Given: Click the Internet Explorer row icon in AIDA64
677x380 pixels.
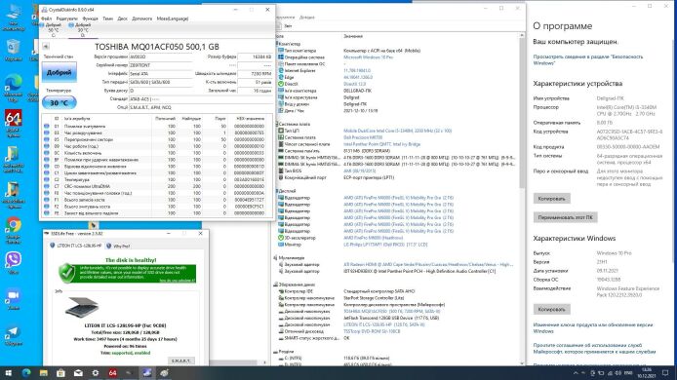Looking at the screenshot, I should click(x=281, y=71).
